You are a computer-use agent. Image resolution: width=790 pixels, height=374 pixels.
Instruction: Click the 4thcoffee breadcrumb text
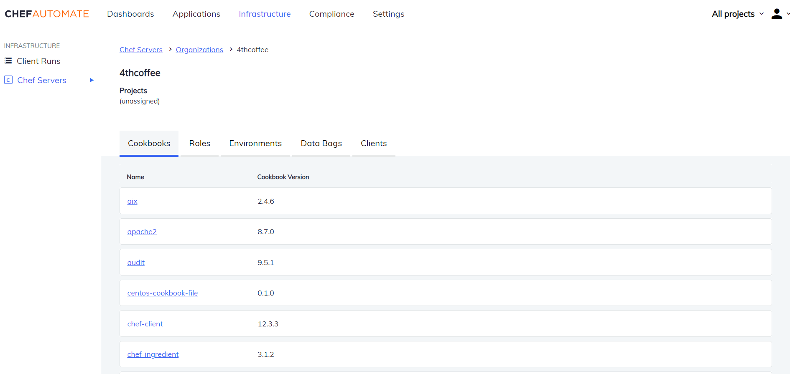pyautogui.click(x=252, y=50)
